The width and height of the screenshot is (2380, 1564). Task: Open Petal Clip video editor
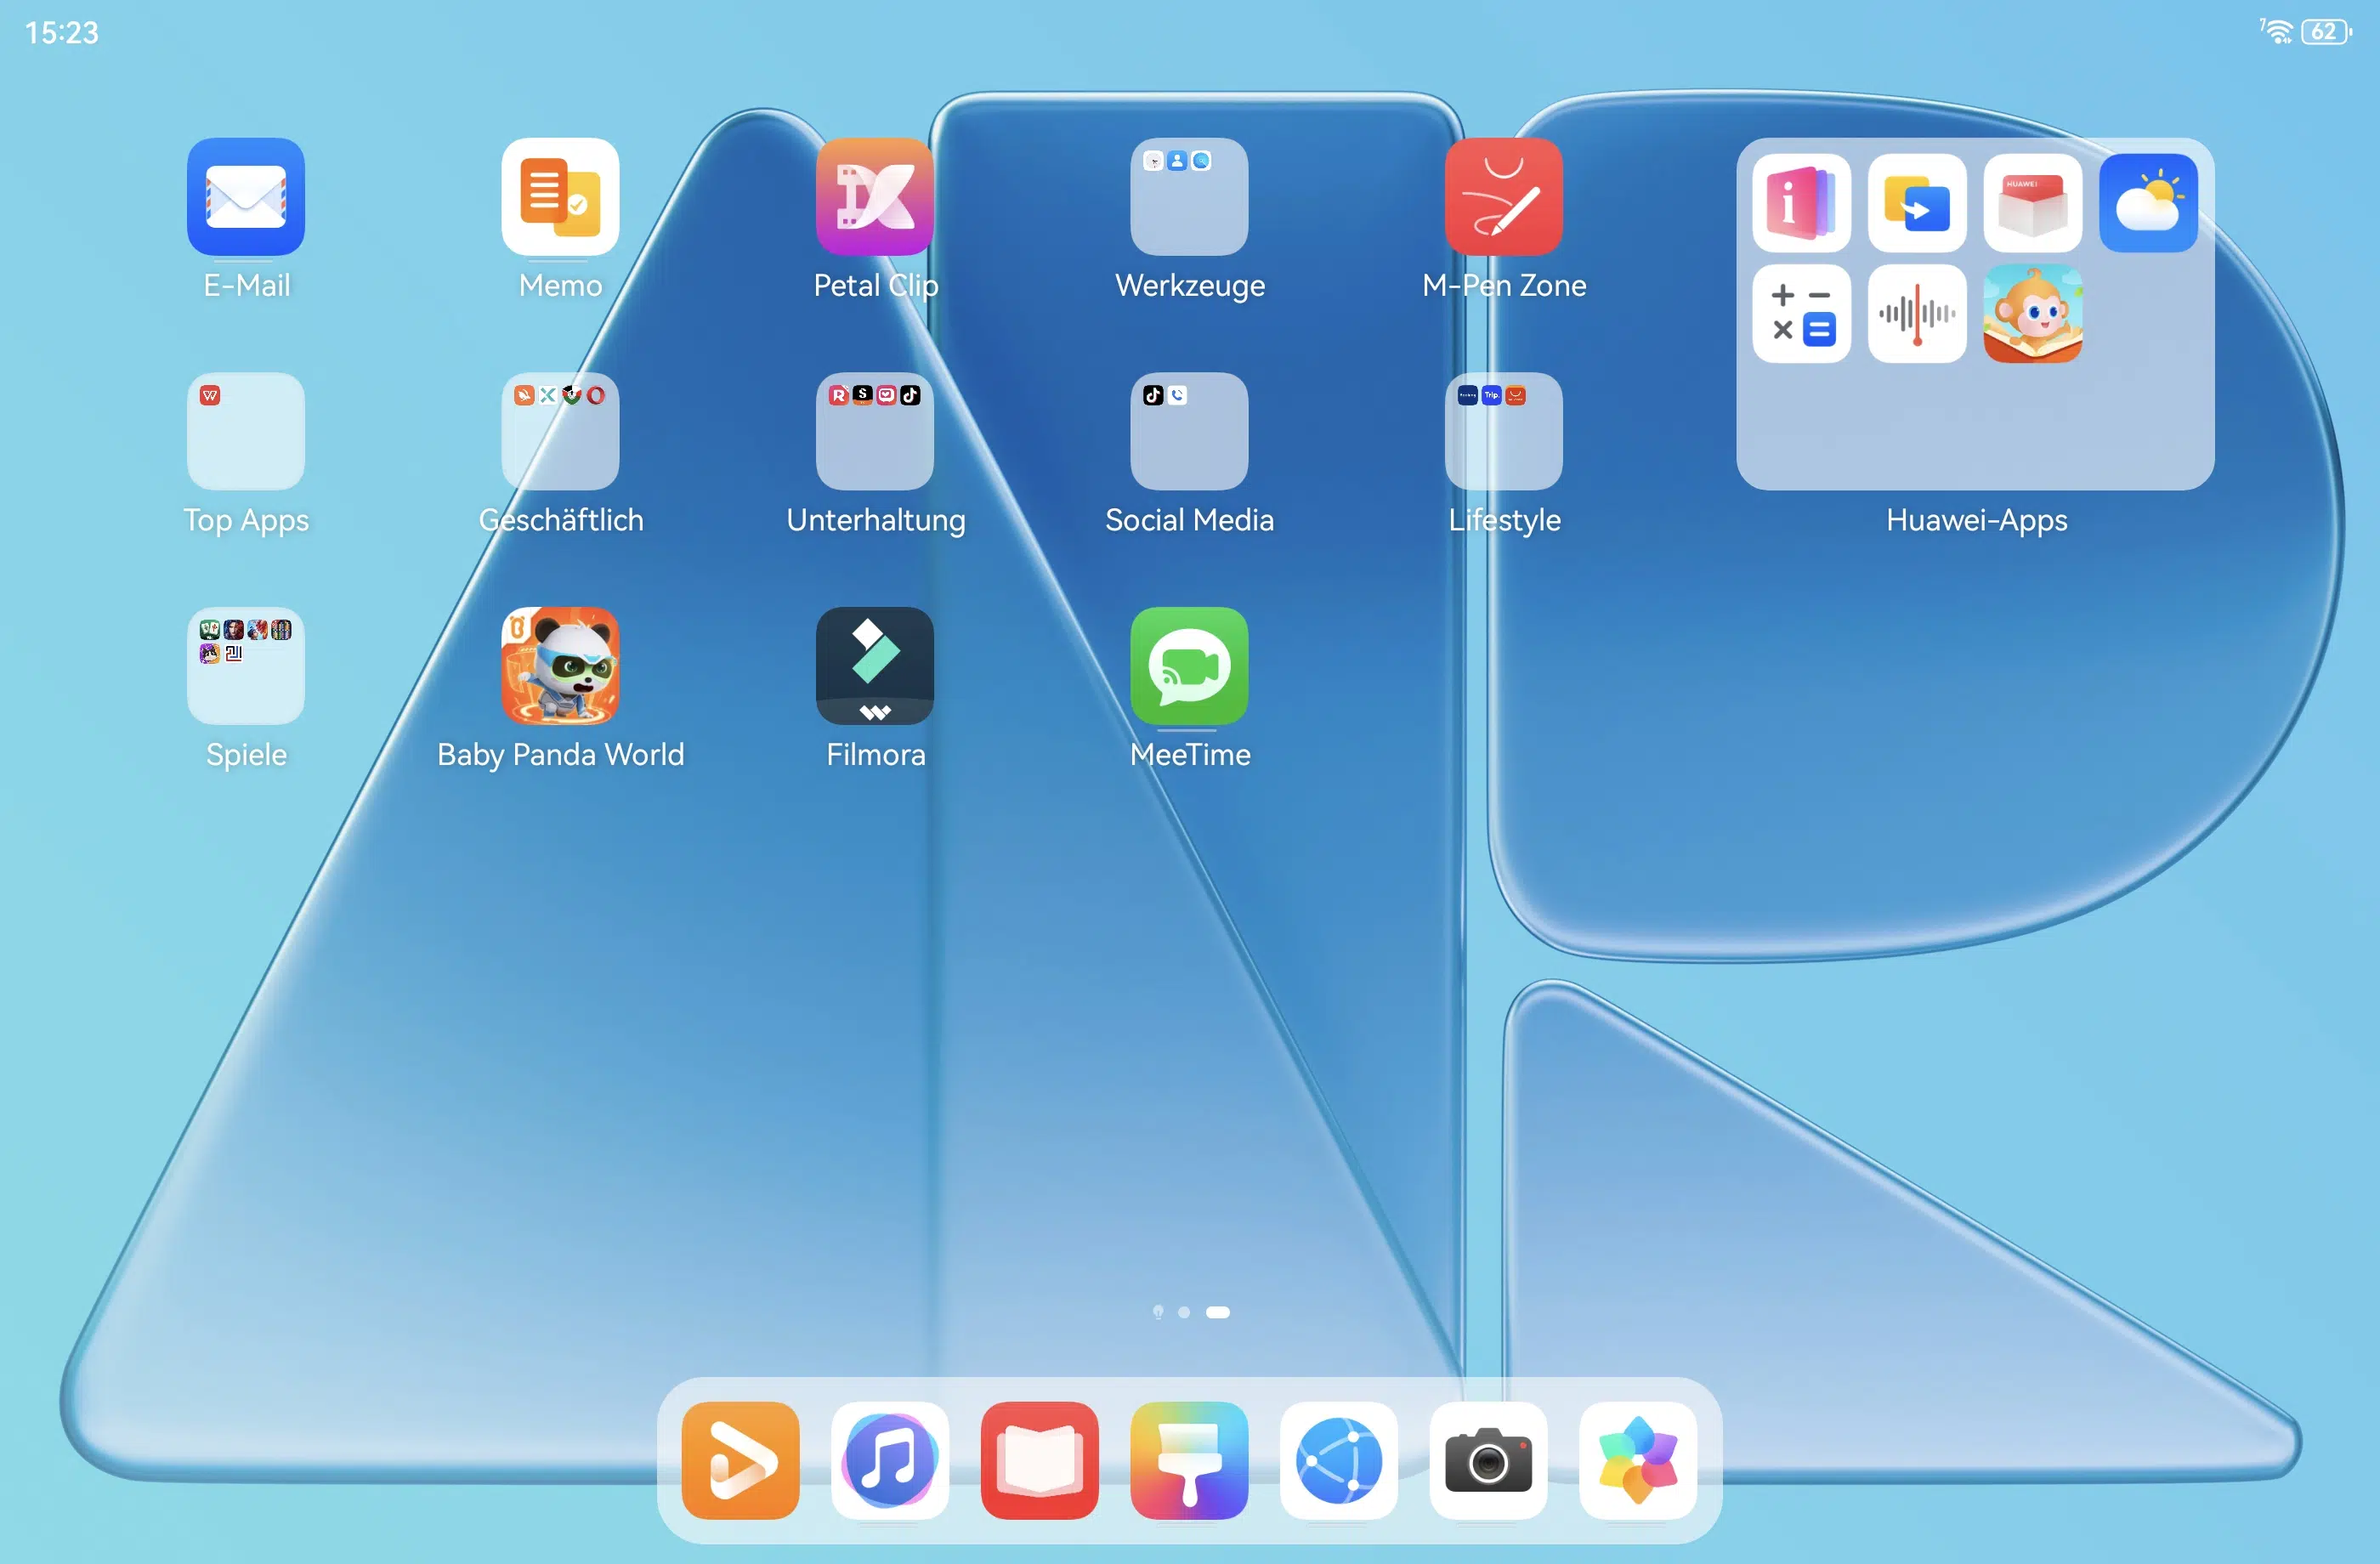(875, 197)
